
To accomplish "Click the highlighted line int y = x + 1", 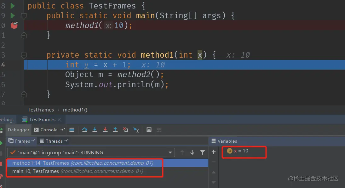I will [x=184, y=65].
